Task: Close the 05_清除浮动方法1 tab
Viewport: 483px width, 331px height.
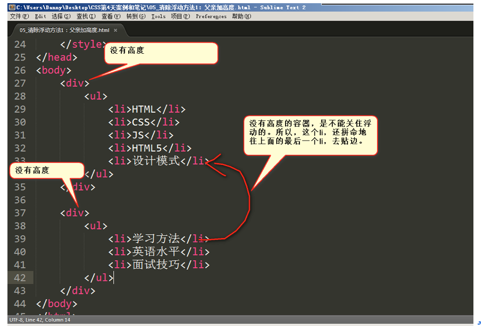Action: (115, 30)
